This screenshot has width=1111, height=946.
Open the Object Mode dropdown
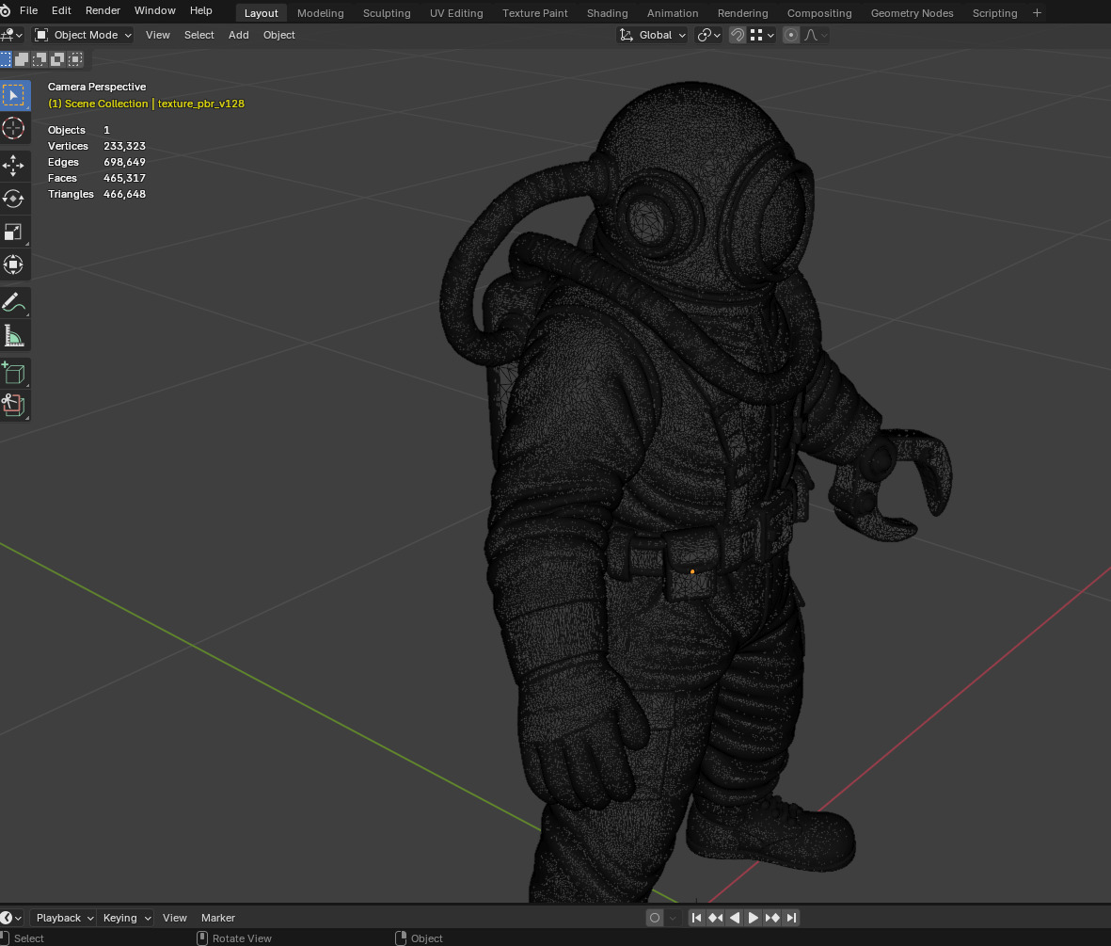pos(83,35)
